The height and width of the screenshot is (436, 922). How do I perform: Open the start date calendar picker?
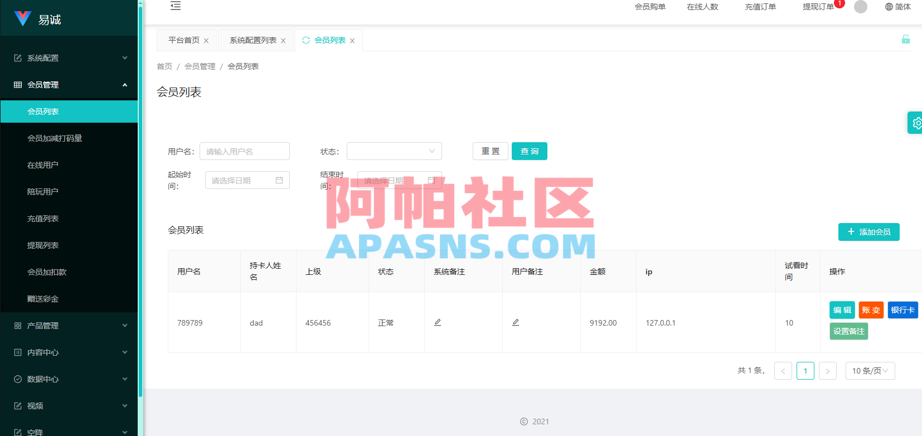tap(279, 180)
